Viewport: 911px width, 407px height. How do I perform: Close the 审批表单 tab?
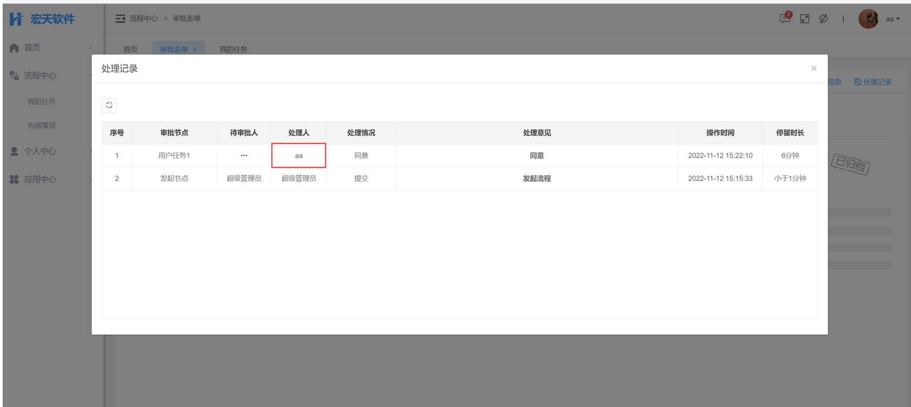[x=195, y=50]
